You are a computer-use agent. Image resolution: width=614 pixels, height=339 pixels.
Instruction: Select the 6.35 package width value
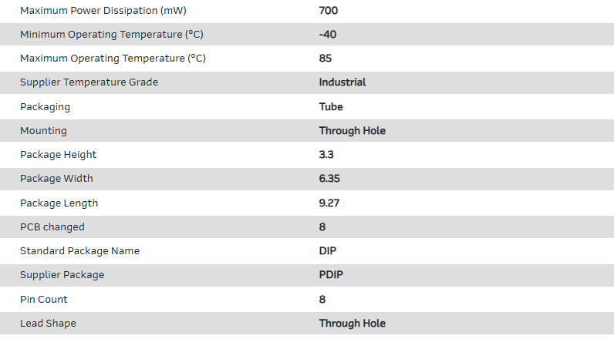[x=329, y=179]
